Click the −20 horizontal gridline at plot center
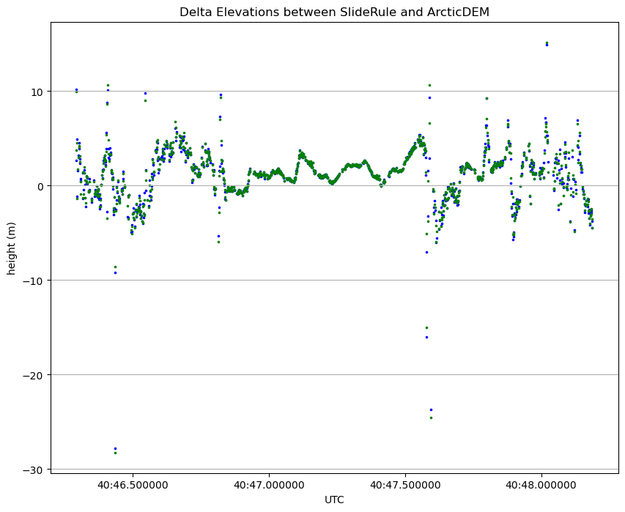 pyautogui.click(x=334, y=375)
